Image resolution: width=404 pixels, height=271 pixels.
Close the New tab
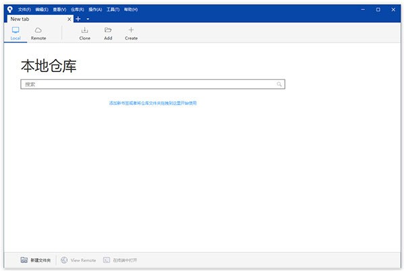(x=69, y=19)
